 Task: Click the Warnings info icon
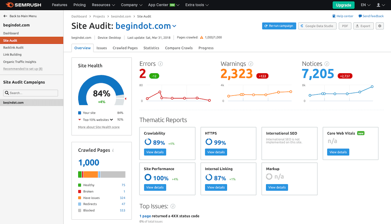[251, 64]
